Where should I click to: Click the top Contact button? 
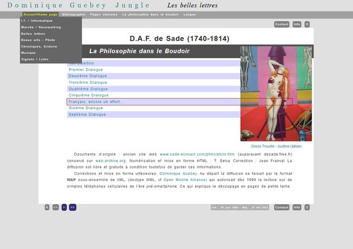point(281,24)
